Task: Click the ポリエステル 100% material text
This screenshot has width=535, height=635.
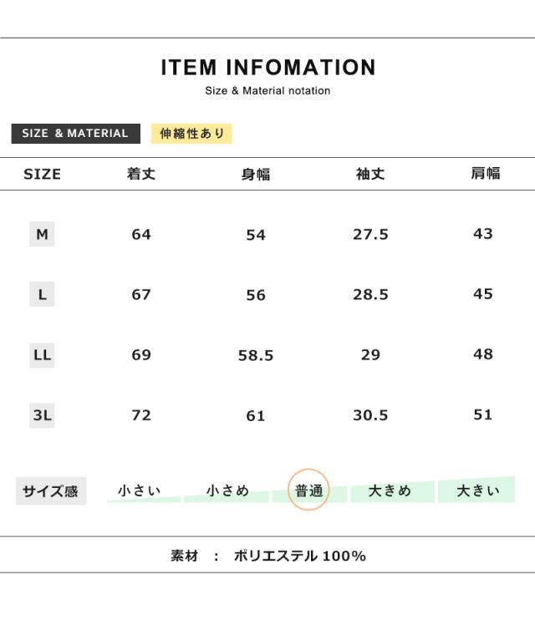Action: tap(299, 556)
